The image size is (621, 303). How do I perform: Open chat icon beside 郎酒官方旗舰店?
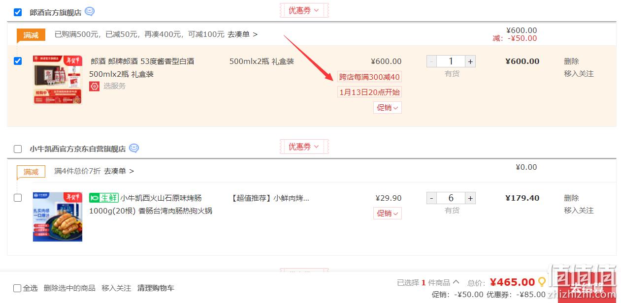pyautogui.click(x=90, y=11)
